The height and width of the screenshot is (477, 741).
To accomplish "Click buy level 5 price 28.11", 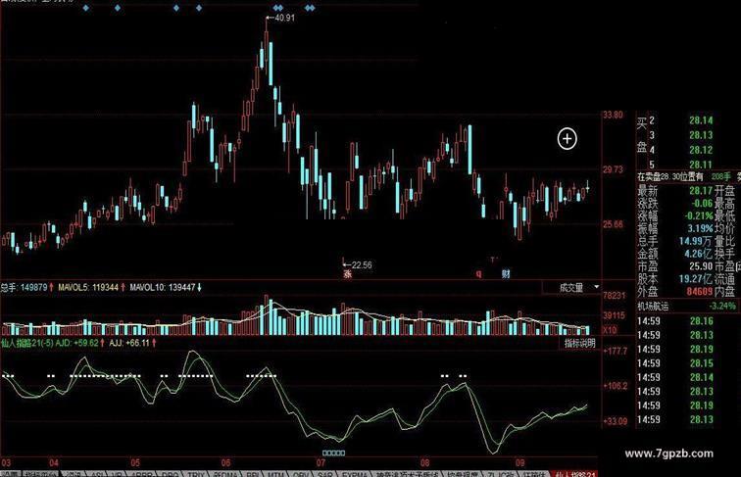I will [701, 165].
